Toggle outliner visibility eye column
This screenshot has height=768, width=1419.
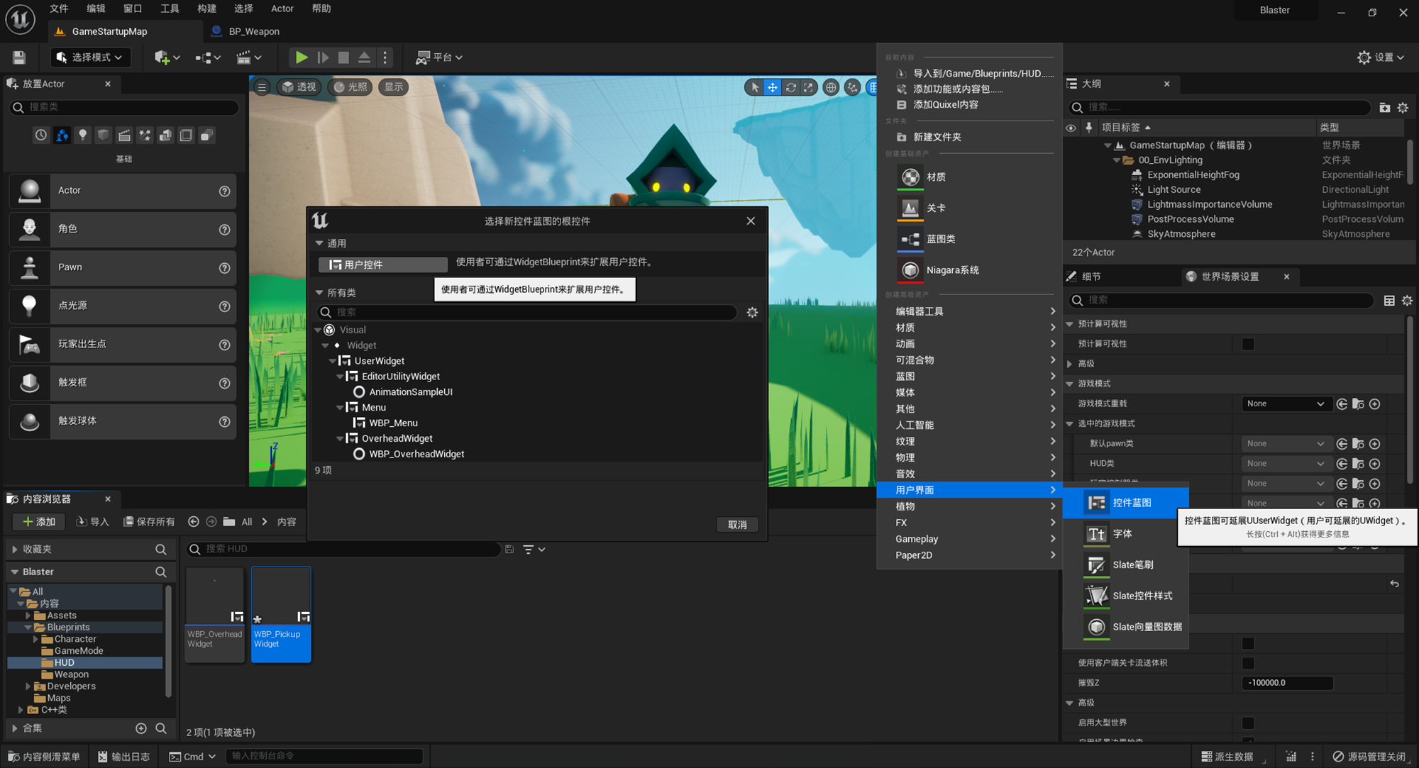[x=1071, y=128]
